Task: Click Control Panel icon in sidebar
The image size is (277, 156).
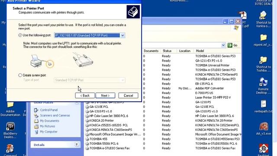Action: [36, 110]
